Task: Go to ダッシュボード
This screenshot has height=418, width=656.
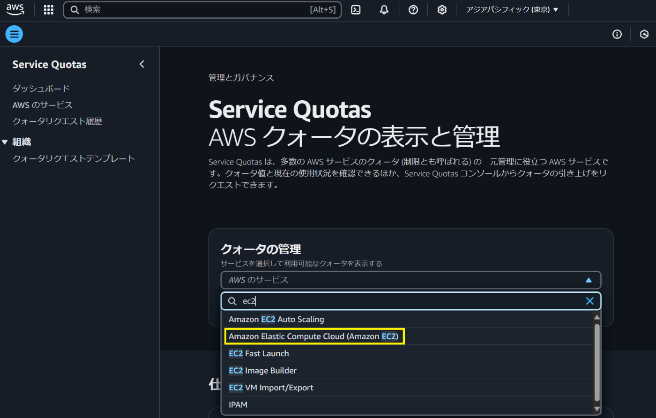Action: pyautogui.click(x=41, y=88)
